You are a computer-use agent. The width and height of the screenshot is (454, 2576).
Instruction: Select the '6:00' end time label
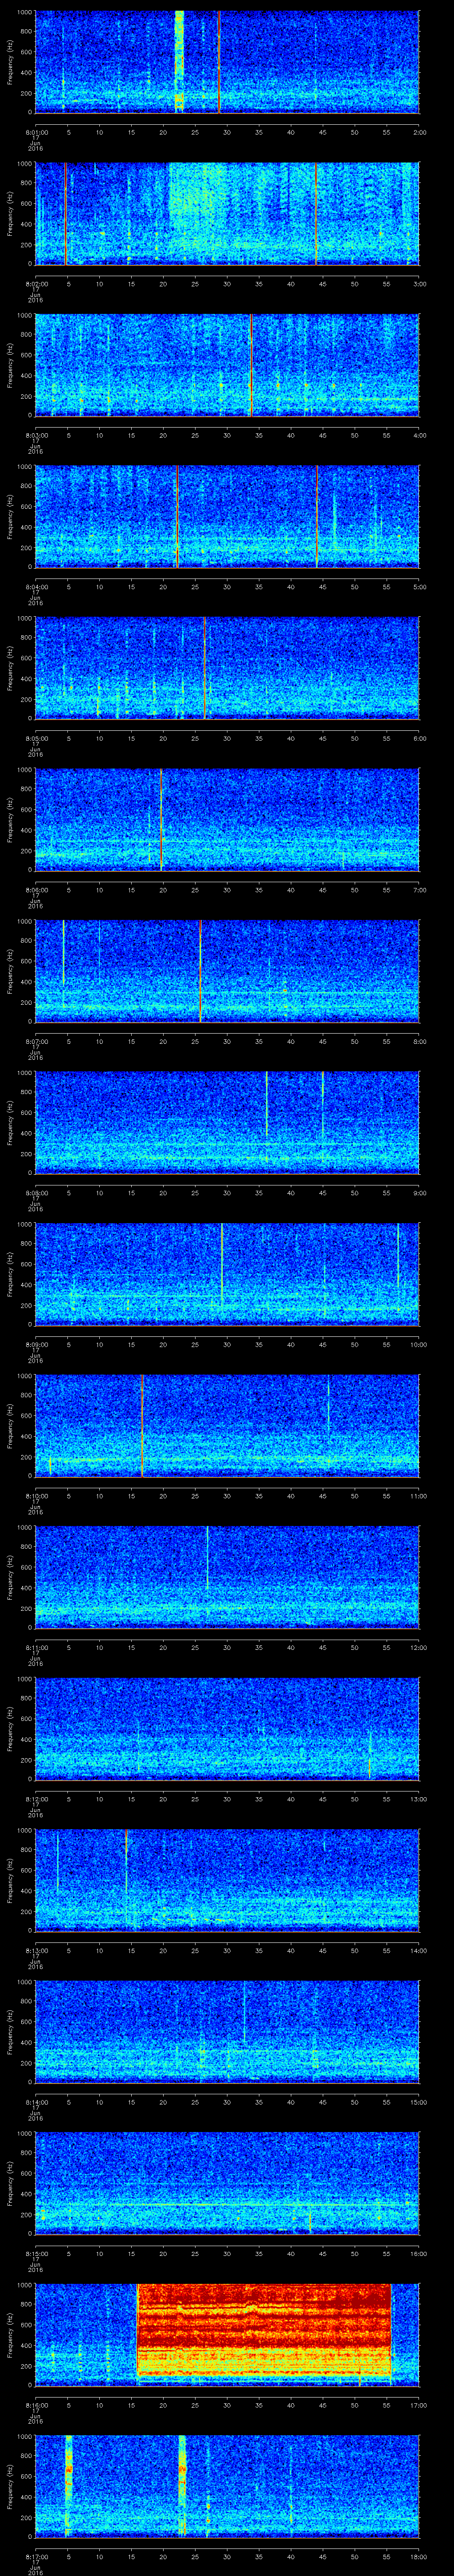tap(419, 738)
